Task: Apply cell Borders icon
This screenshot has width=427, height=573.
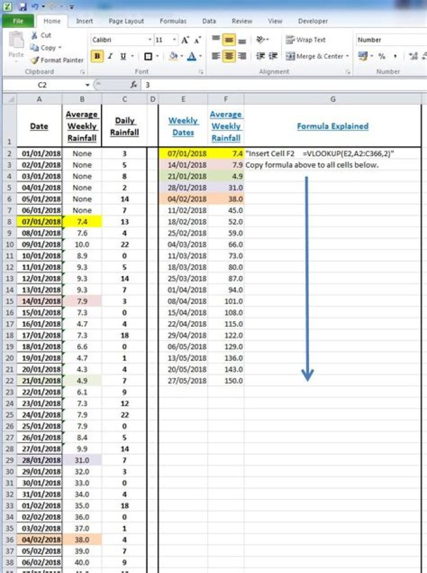Action: (x=148, y=56)
